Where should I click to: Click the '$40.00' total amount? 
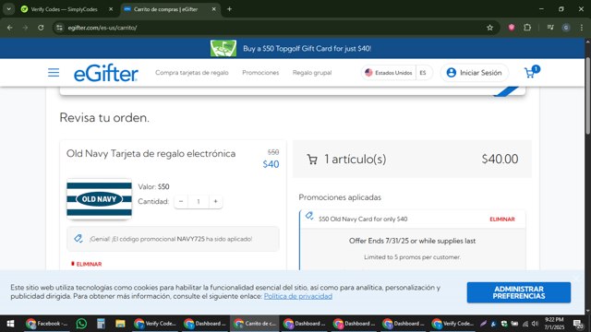pyautogui.click(x=500, y=159)
